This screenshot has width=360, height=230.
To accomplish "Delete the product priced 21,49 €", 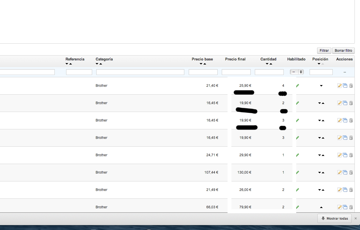I will point(351,190).
